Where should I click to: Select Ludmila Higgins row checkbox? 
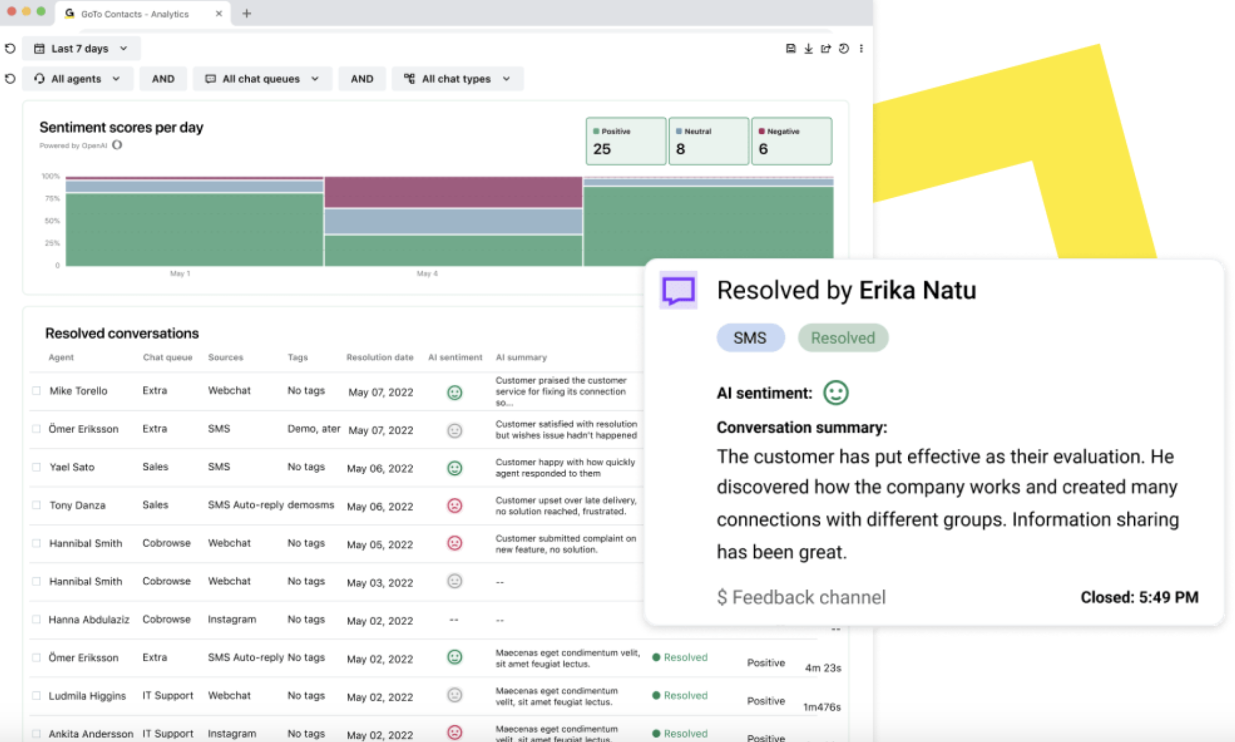click(36, 695)
